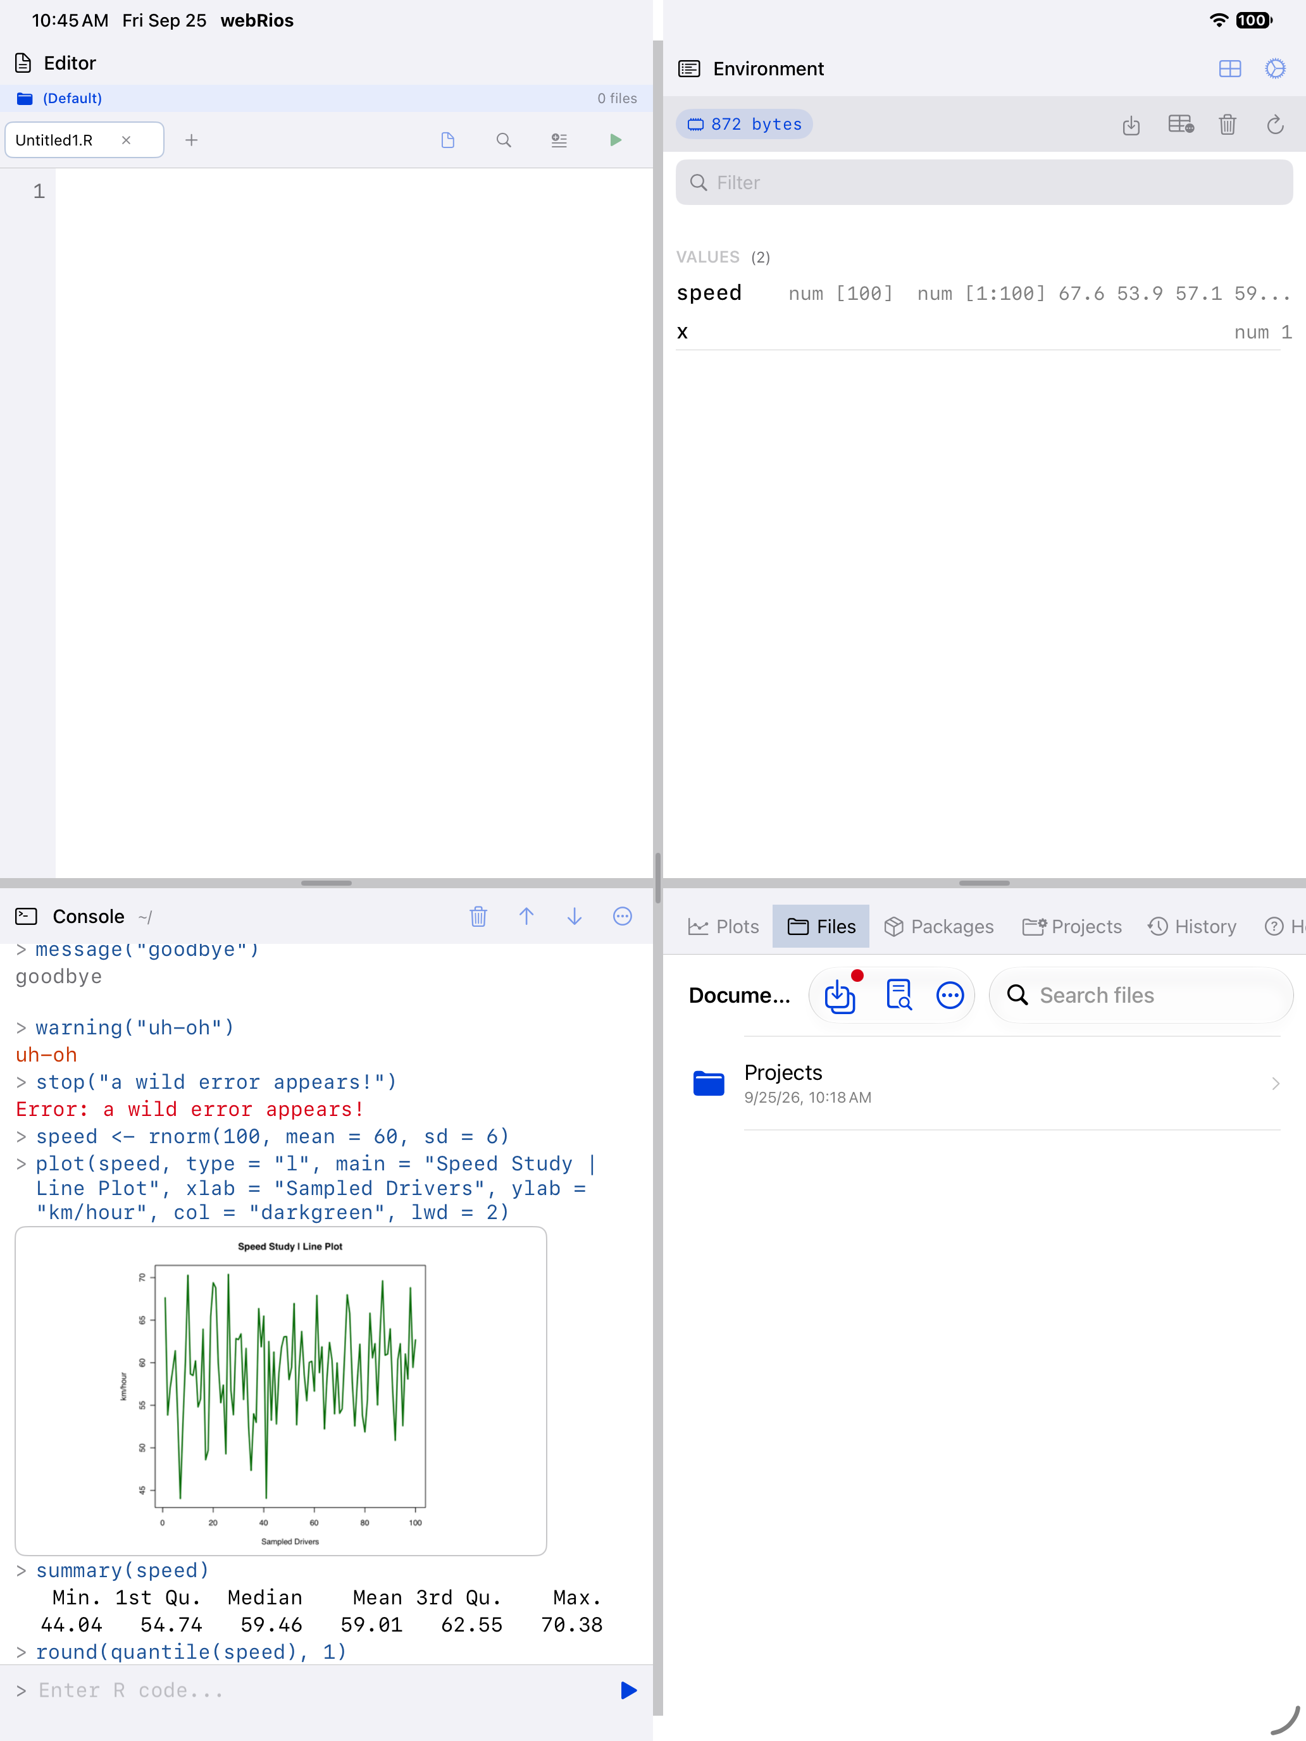
Task: Open the editor search magnifier icon
Action: pyautogui.click(x=504, y=140)
